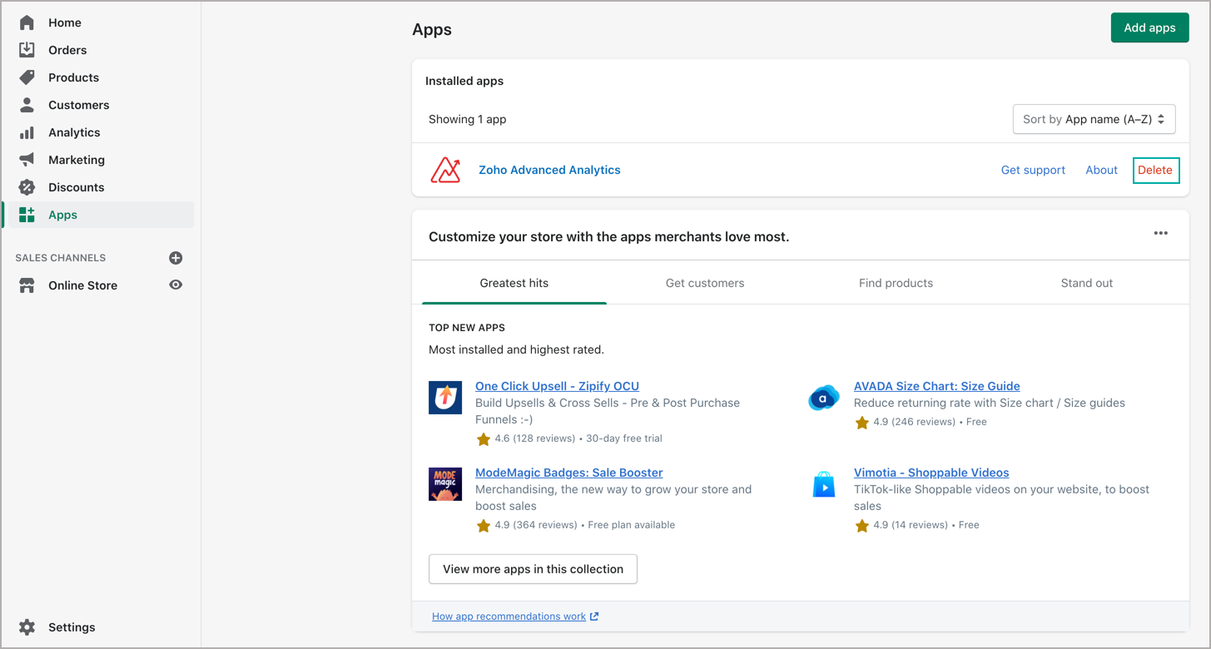The width and height of the screenshot is (1211, 649).
Task: Click the Analytics bar chart icon
Action: point(27,132)
